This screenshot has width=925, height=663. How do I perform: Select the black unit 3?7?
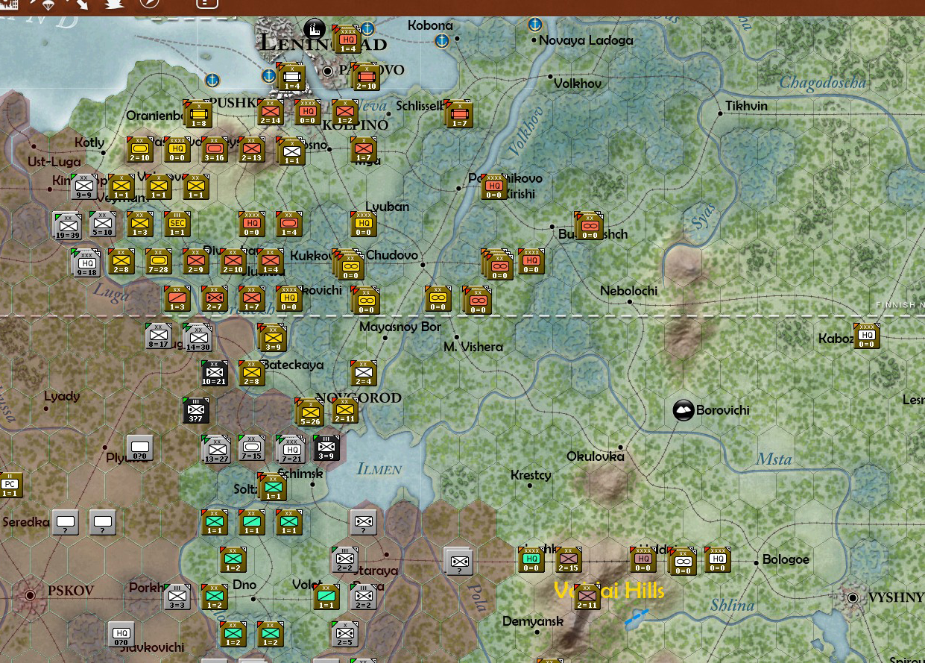[197, 411]
